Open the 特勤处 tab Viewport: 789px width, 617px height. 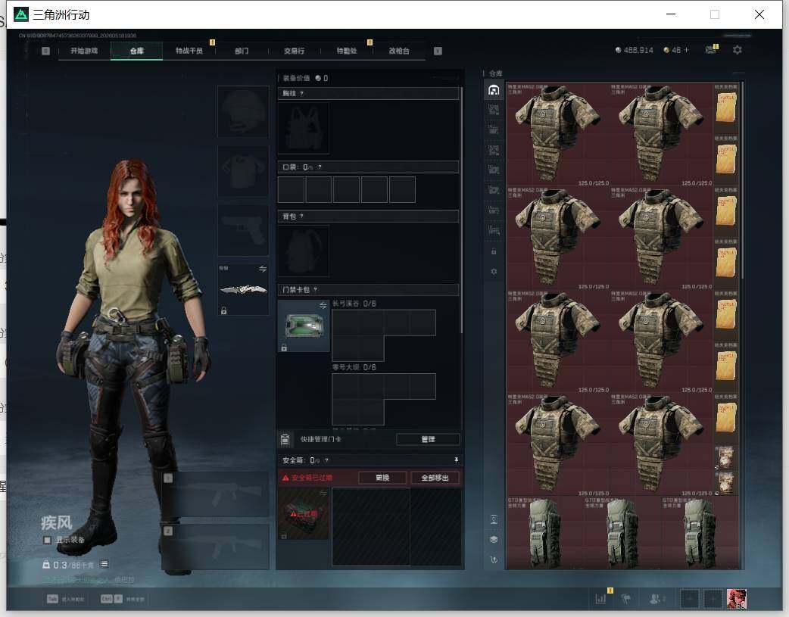[x=347, y=51]
